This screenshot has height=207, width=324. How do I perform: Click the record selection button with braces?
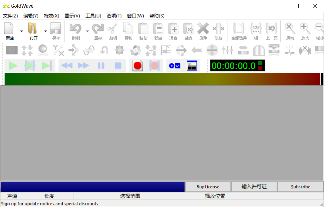154,66
